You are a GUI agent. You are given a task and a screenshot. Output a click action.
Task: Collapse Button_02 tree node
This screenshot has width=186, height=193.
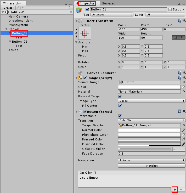pyautogui.click(x=10, y=42)
